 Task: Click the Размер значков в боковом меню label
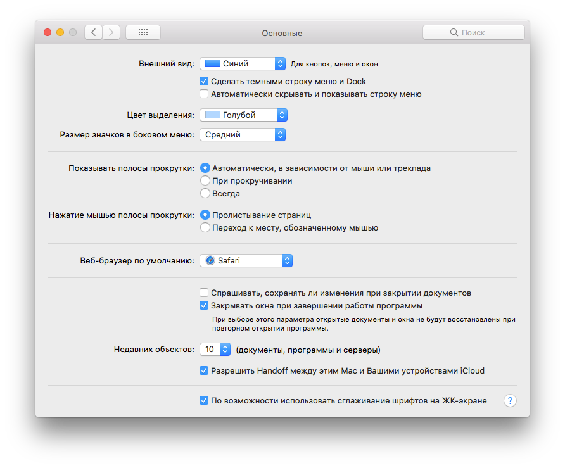(127, 135)
